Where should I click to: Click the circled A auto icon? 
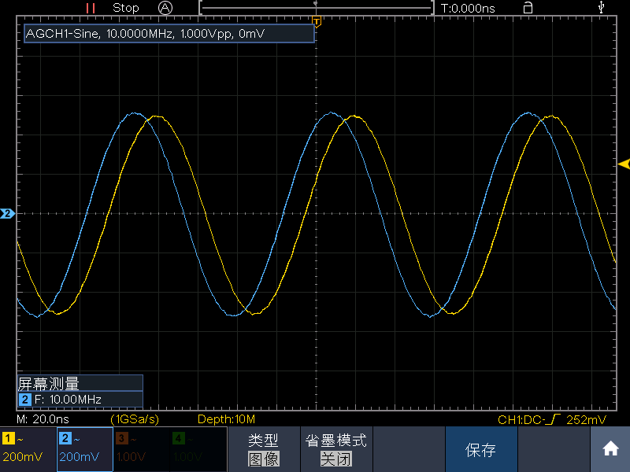pos(165,8)
